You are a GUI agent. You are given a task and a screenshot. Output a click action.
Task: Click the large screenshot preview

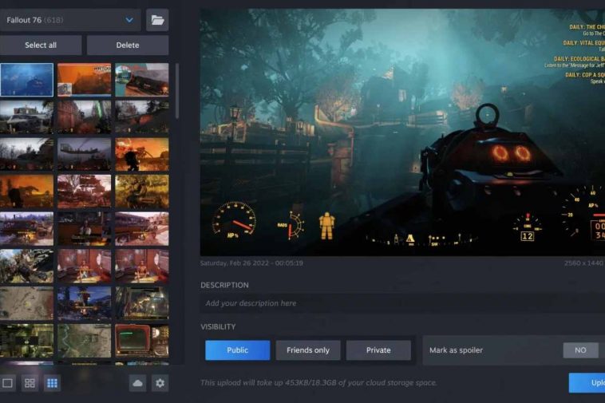tap(402, 132)
